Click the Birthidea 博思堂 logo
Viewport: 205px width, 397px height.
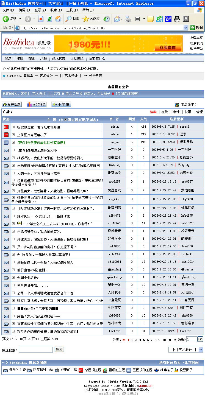(27, 44)
